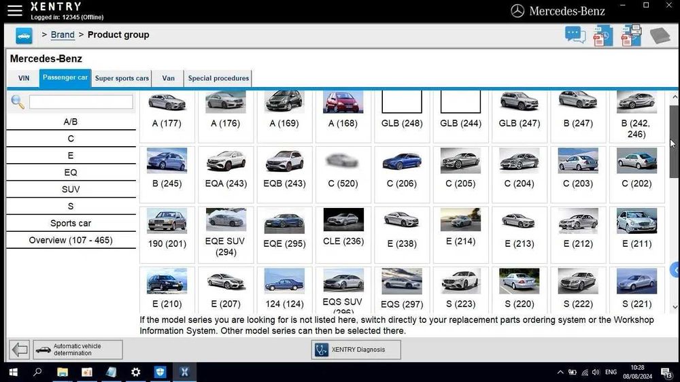This screenshot has width=680, height=382.
Task: Select the 190 (201) model tile
Action: pos(167,235)
